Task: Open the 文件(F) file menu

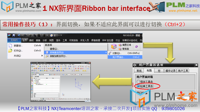Action: point(14,40)
